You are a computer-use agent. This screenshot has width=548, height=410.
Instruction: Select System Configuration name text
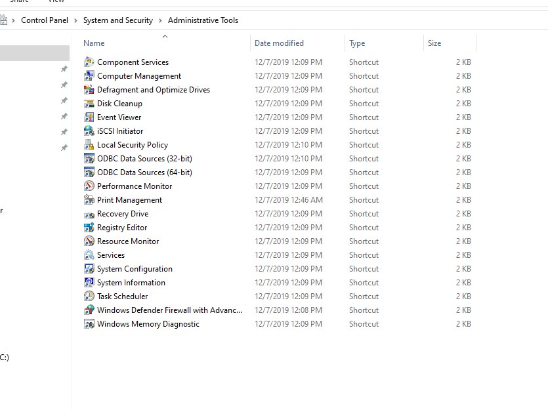tap(135, 269)
